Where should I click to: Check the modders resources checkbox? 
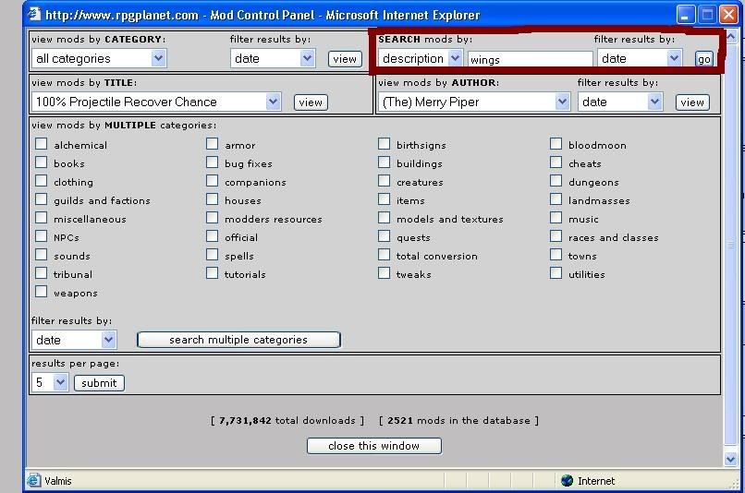pos(212,218)
